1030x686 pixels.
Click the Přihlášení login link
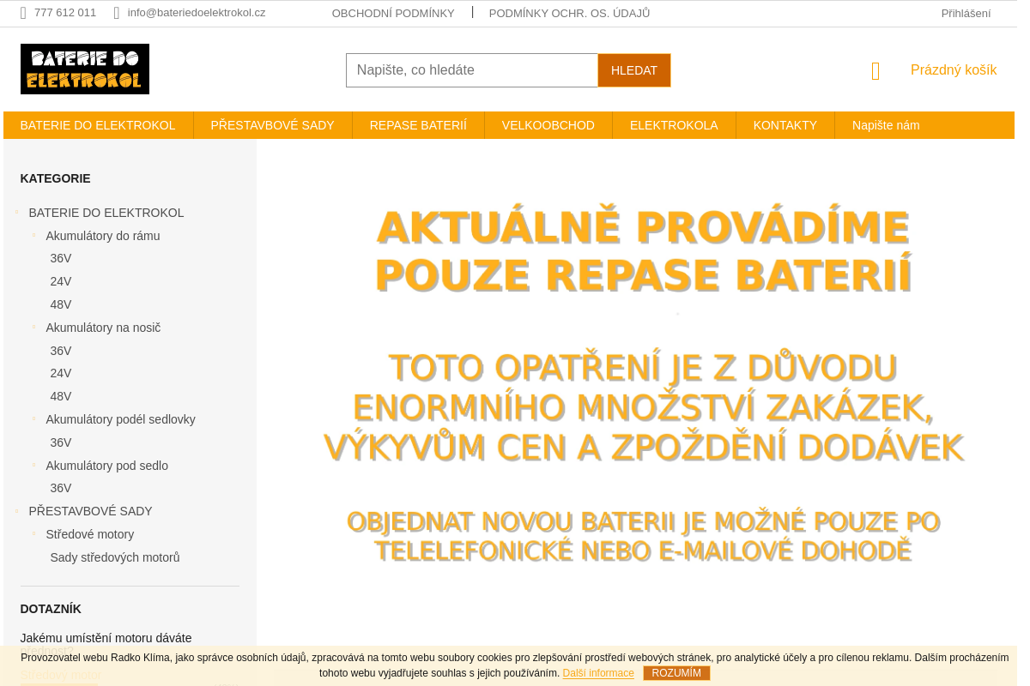(x=966, y=14)
